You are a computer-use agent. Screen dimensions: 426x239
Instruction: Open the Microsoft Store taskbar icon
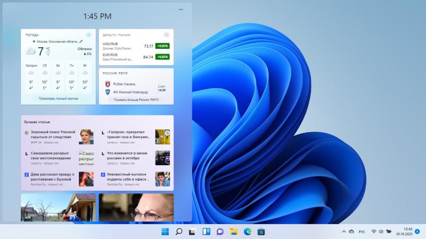261,232
